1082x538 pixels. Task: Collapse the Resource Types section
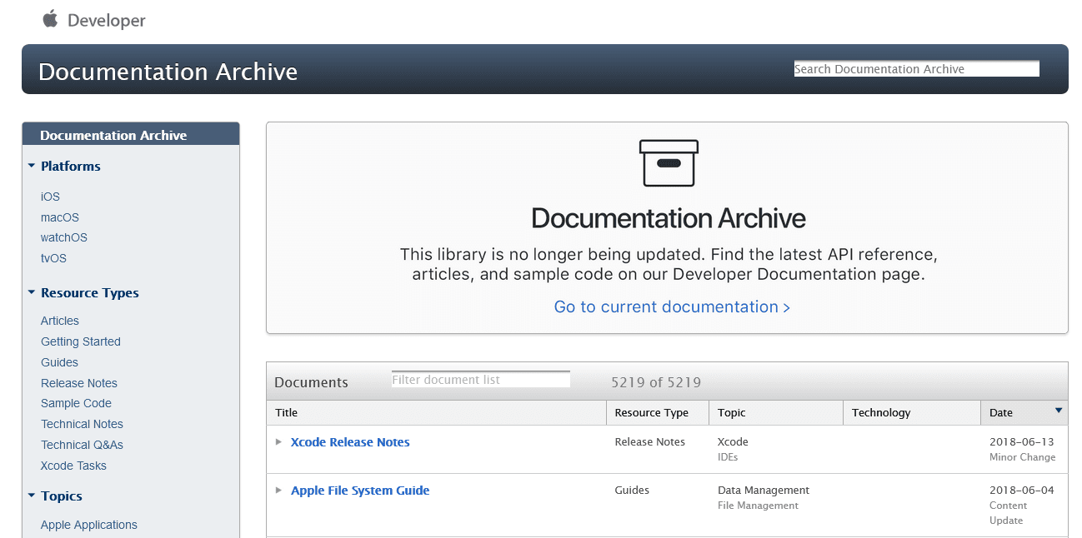coord(32,293)
